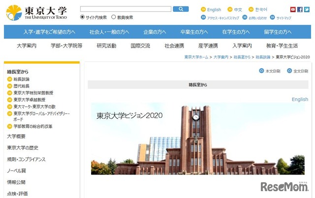
Task: Open the アクセス・キャンパスマップ header link
Action: click(x=223, y=18)
